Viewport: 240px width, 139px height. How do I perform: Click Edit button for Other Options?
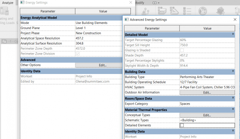point(99,65)
